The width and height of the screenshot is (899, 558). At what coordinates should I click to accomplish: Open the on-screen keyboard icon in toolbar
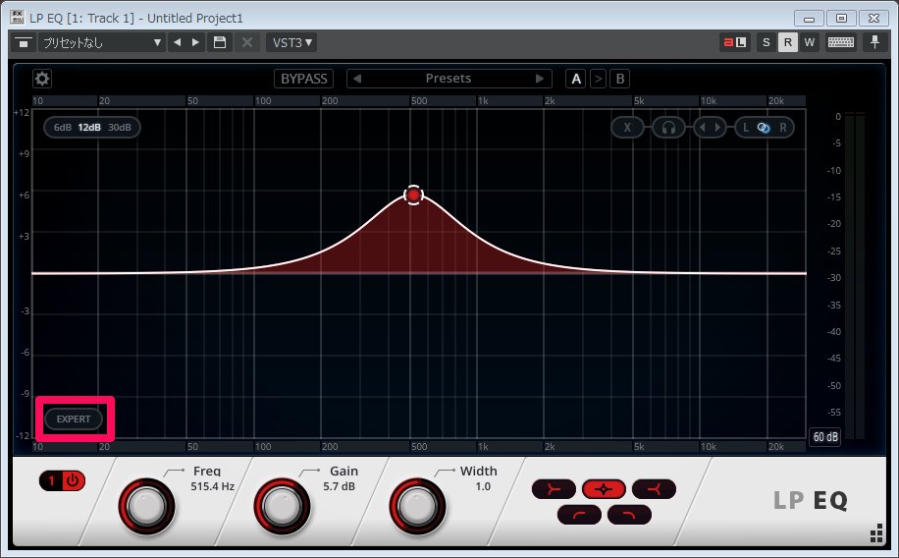point(840,42)
